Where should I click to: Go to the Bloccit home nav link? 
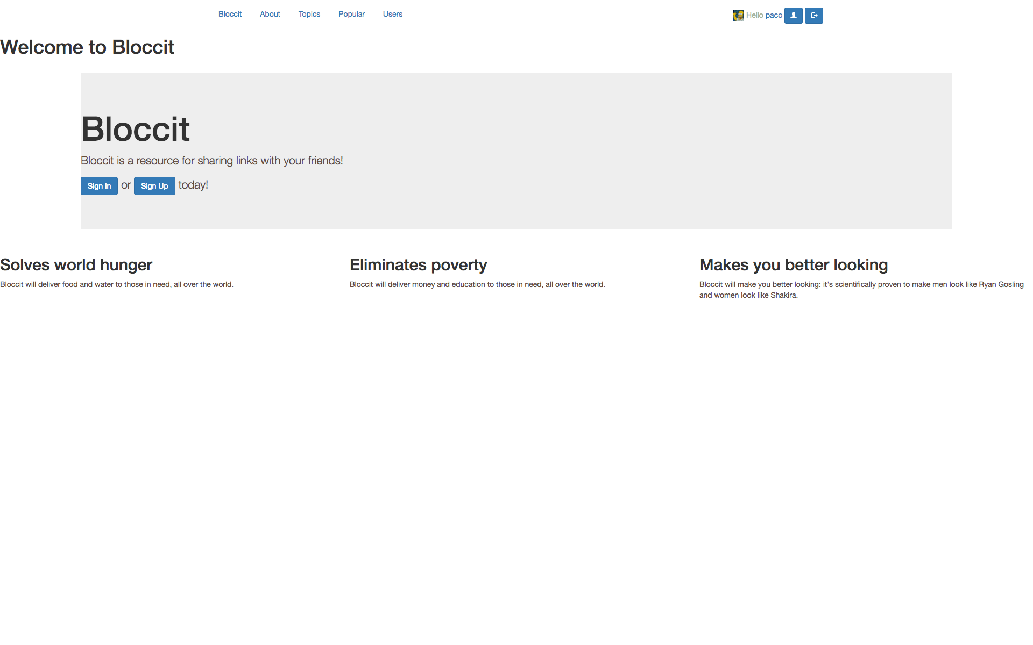point(230,14)
